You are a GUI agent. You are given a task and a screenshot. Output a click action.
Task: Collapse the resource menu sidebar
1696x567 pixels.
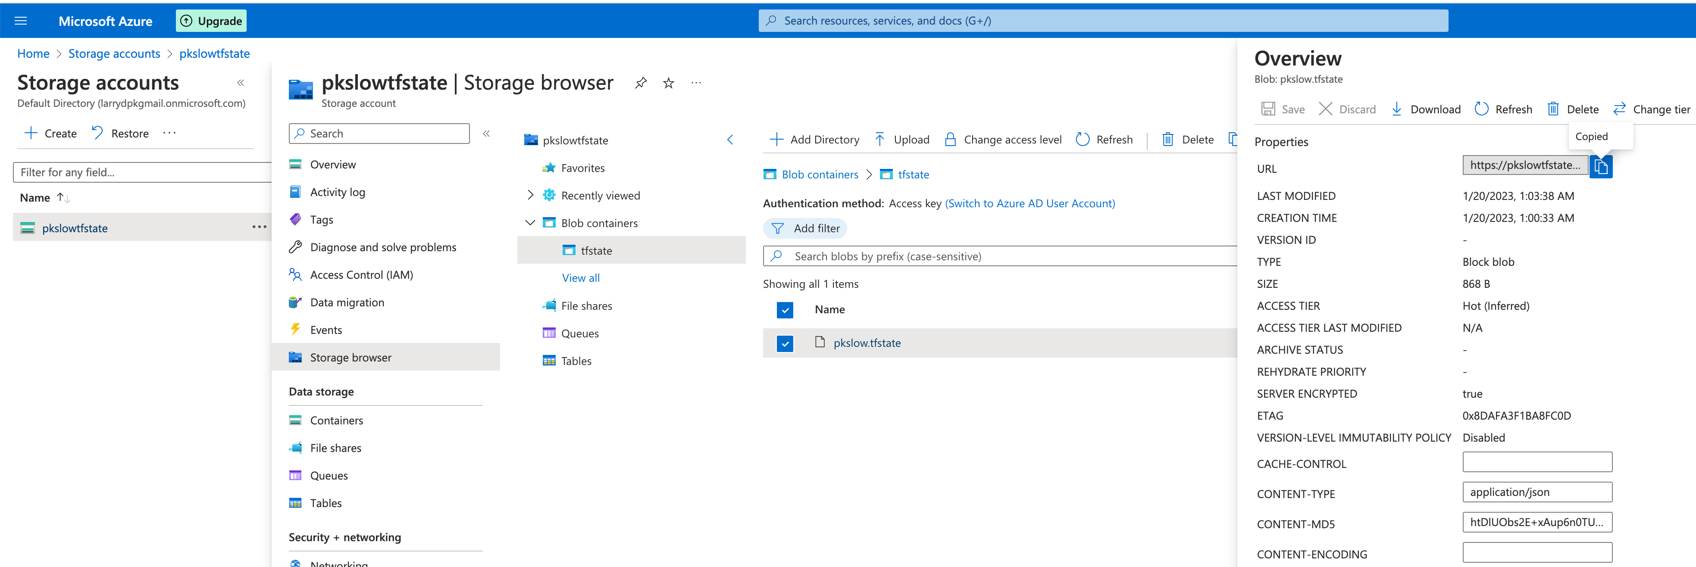point(487,134)
